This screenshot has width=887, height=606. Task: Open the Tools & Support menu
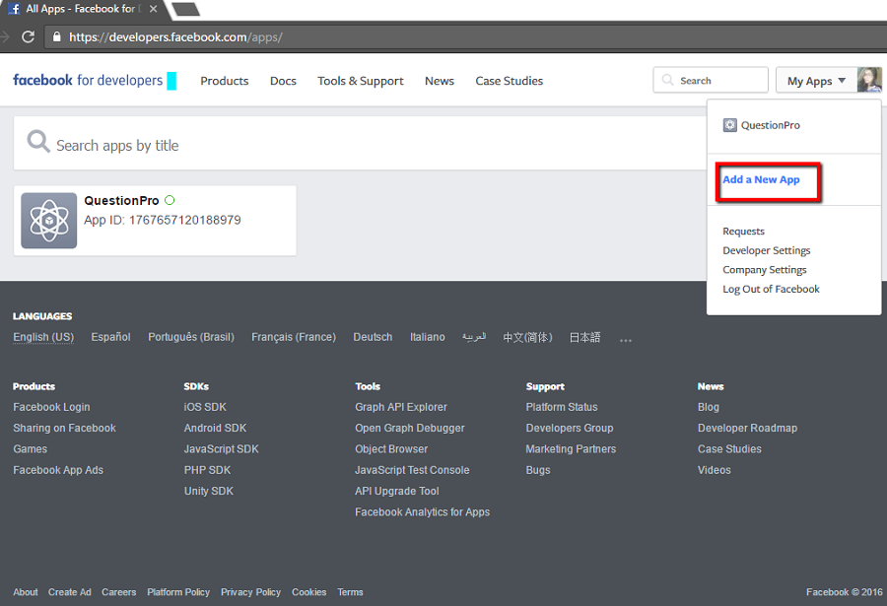click(360, 81)
